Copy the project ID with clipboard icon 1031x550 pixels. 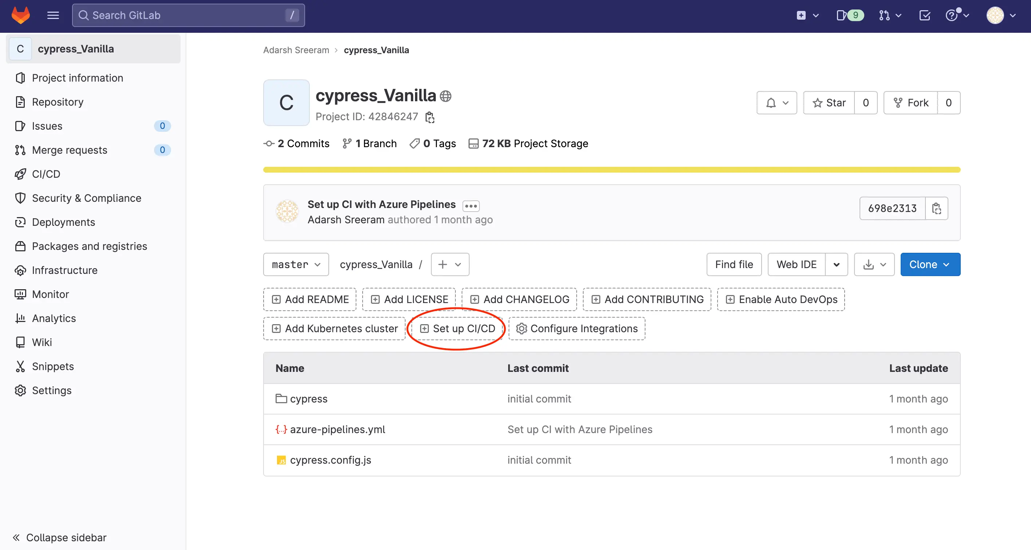[x=430, y=117]
